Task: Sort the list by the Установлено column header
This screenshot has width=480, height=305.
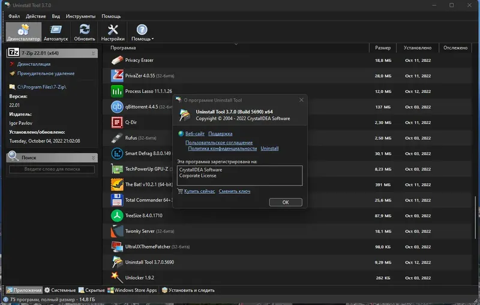Action: pyautogui.click(x=418, y=48)
